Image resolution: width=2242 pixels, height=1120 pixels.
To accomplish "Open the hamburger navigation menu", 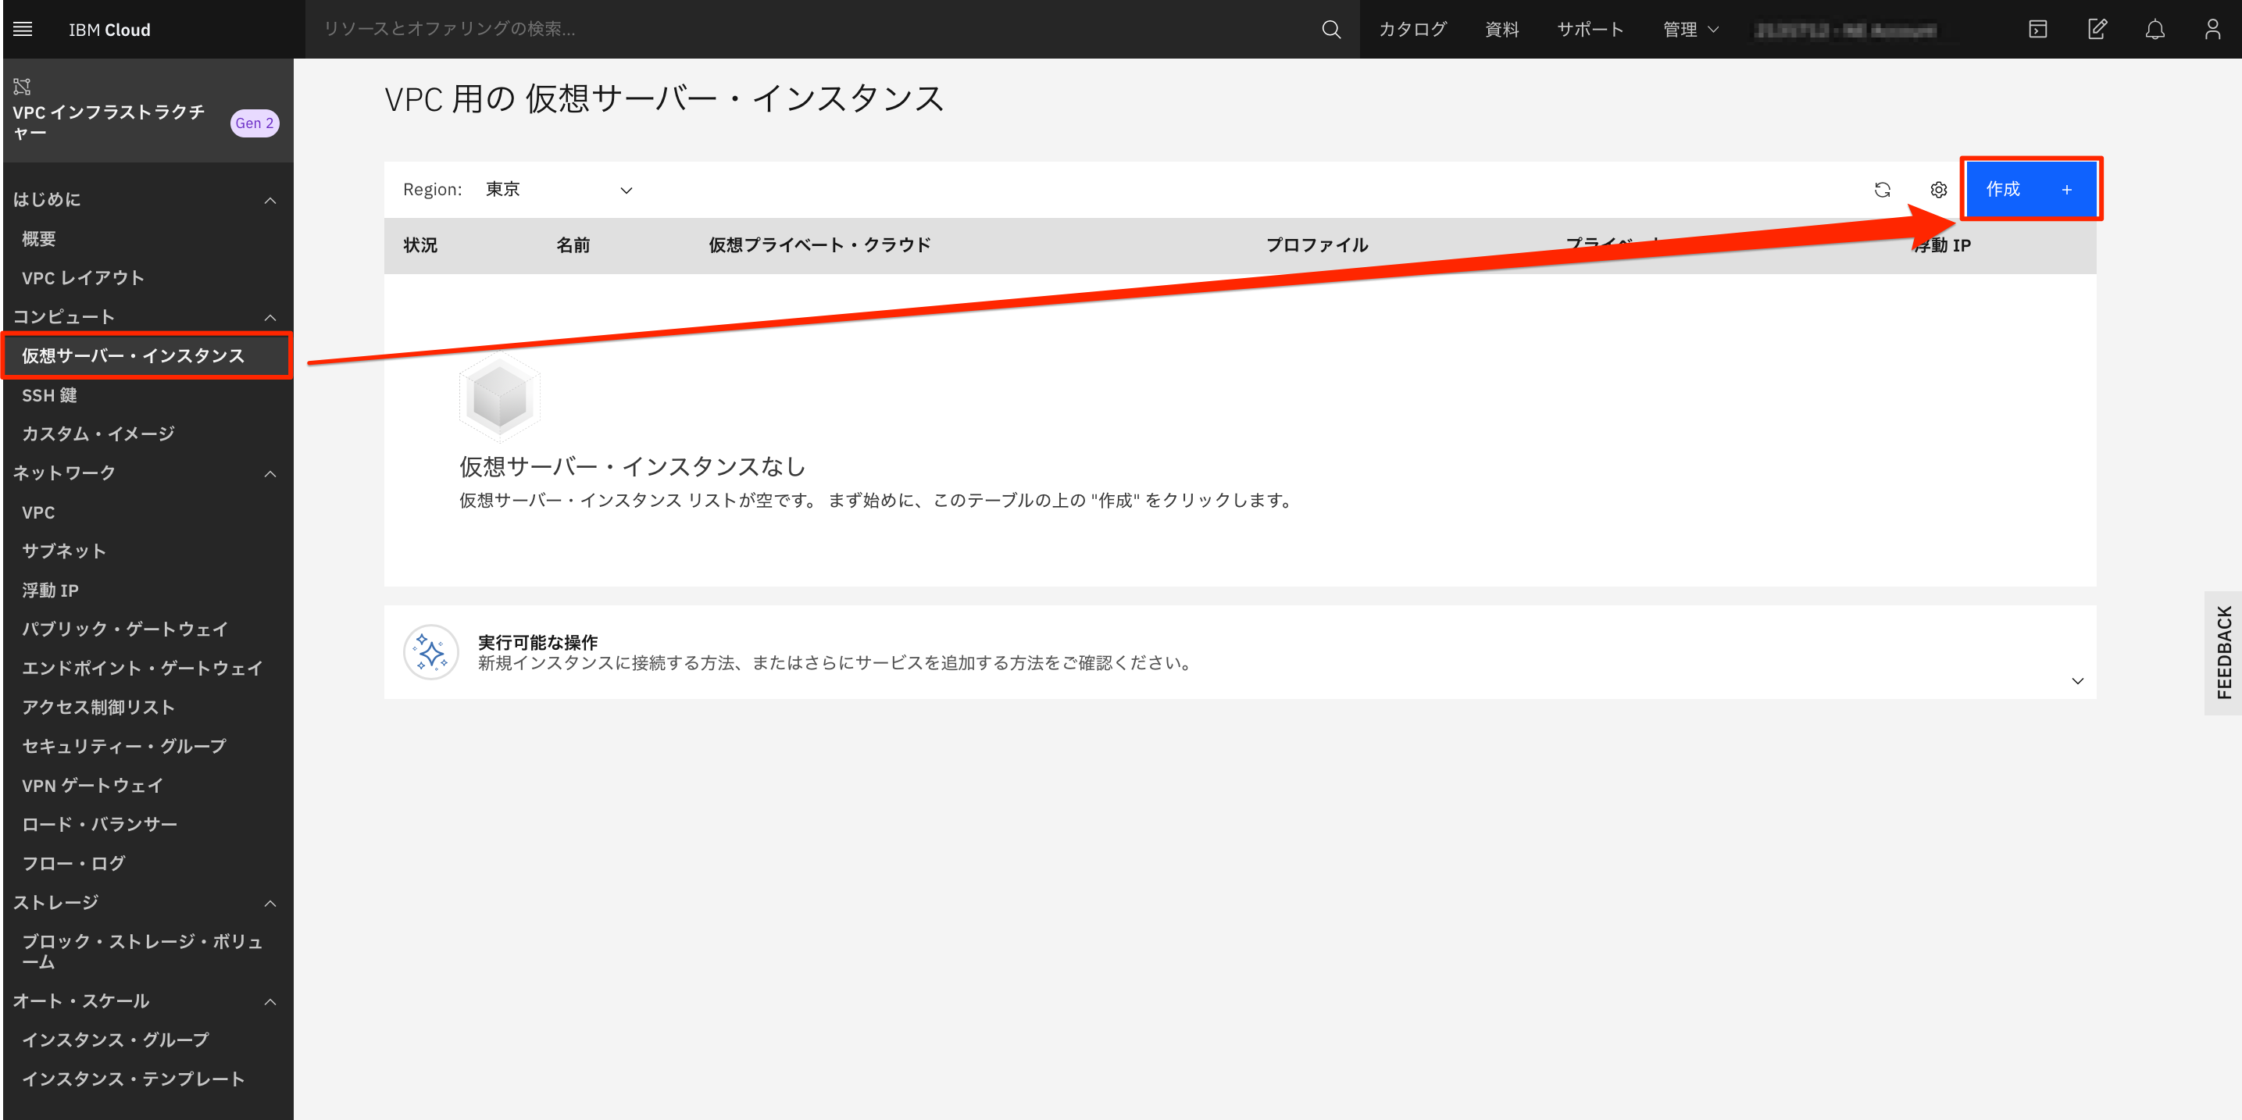I will coord(22,29).
